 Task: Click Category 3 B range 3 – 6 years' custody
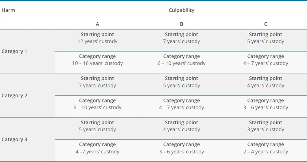coord(181,152)
